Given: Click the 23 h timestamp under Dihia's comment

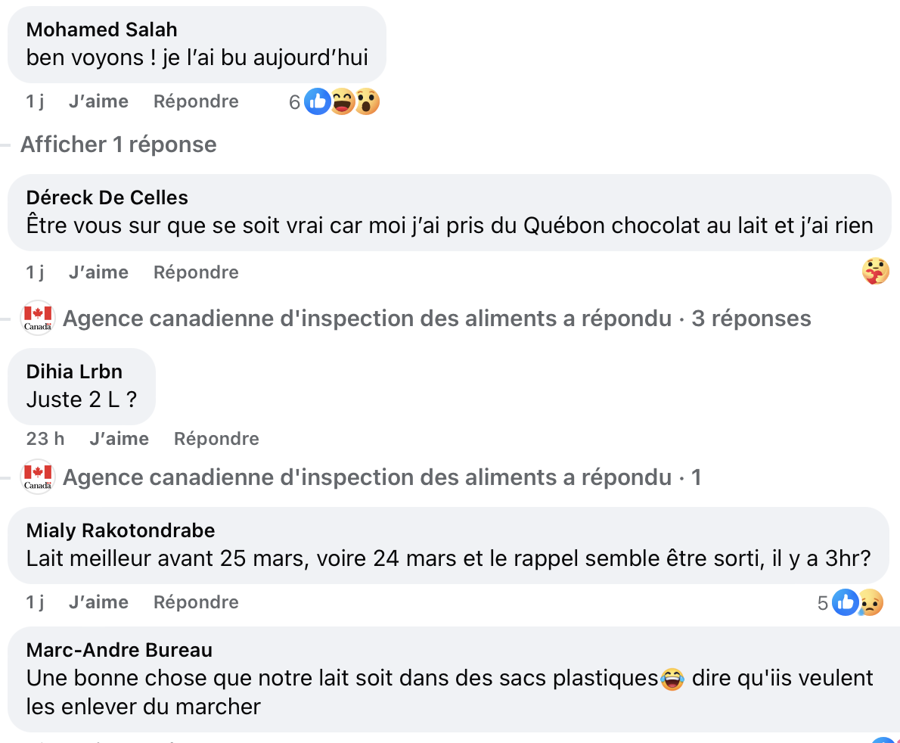Looking at the screenshot, I should (x=44, y=438).
